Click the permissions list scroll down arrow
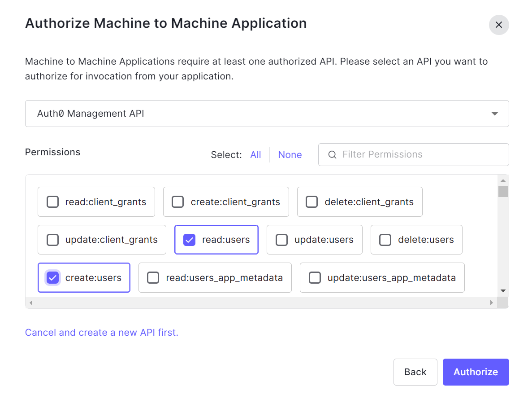 click(x=503, y=291)
